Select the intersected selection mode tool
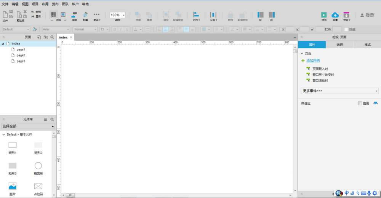The image size is (381, 198). pos(53,14)
